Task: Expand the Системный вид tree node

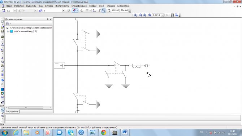Action: pos(8,31)
